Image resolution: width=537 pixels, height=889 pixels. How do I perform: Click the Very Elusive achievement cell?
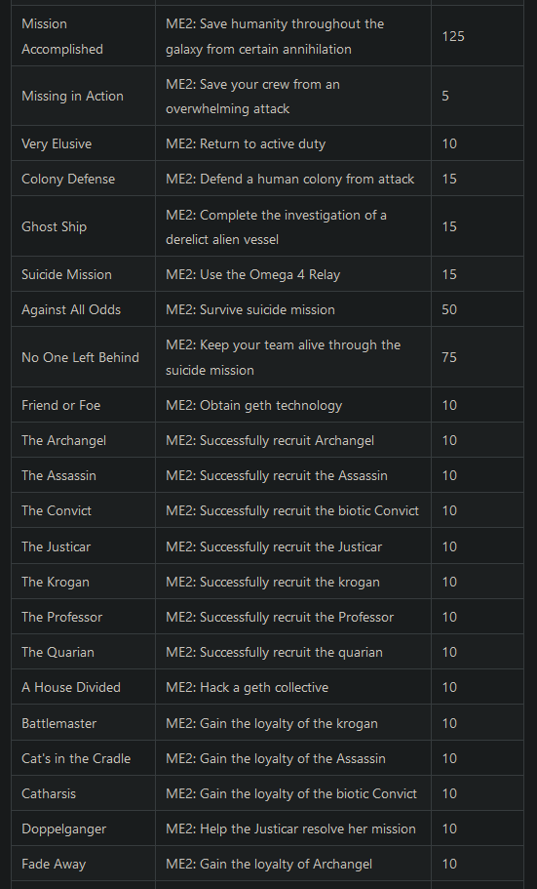pos(83,143)
